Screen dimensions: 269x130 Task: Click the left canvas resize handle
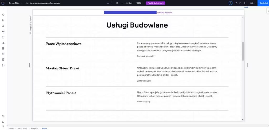point(29,65)
